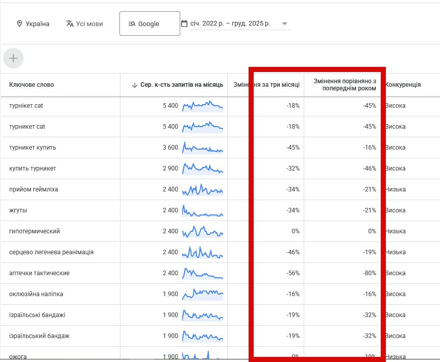The height and width of the screenshot is (362, 440).
Task: Click the sort arrow in searches column
Action: [135, 85]
